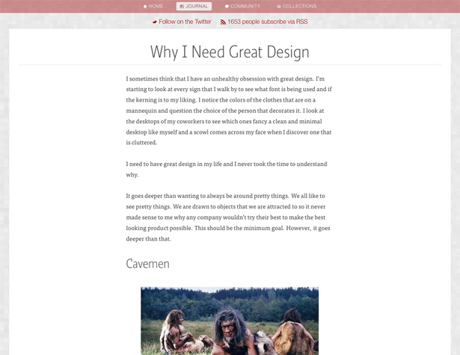Select the Journal tab
Viewport: 460px width, 355px height.
[x=194, y=6]
